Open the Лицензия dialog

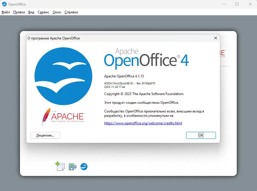(x=45, y=135)
